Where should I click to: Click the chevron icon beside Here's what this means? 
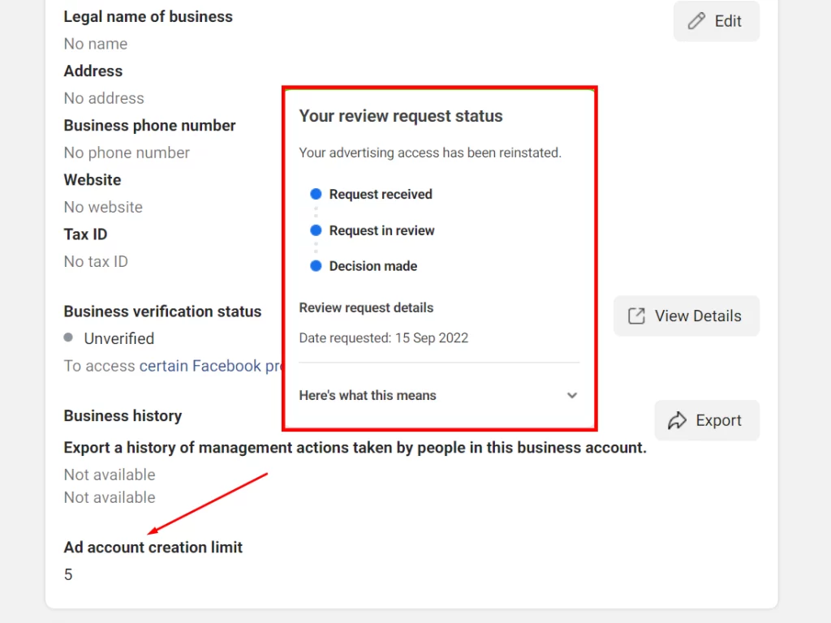coord(572,395)
